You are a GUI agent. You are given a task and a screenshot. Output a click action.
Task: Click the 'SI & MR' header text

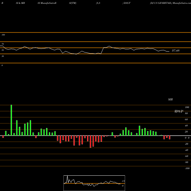(x=20, y=3)
